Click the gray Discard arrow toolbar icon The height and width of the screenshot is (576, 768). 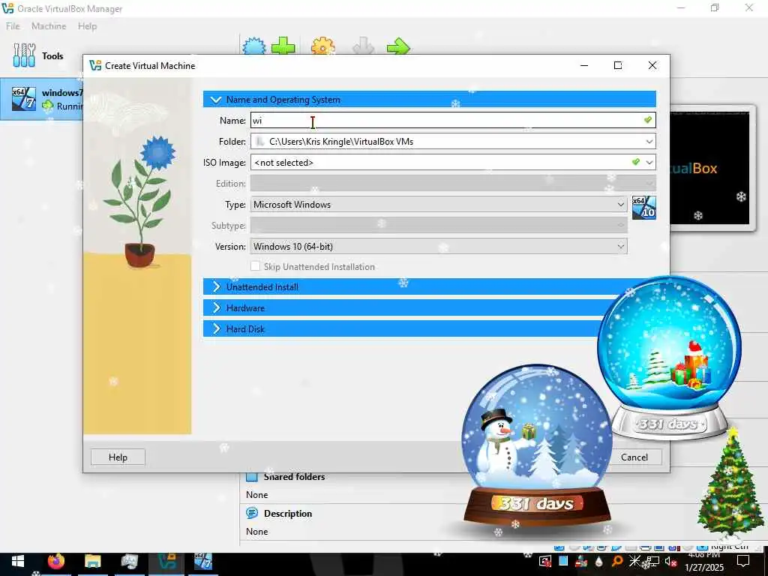click(x=363, y=46)
